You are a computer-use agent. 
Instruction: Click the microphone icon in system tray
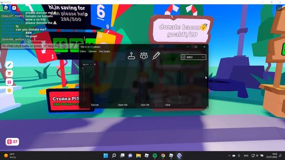239,156
